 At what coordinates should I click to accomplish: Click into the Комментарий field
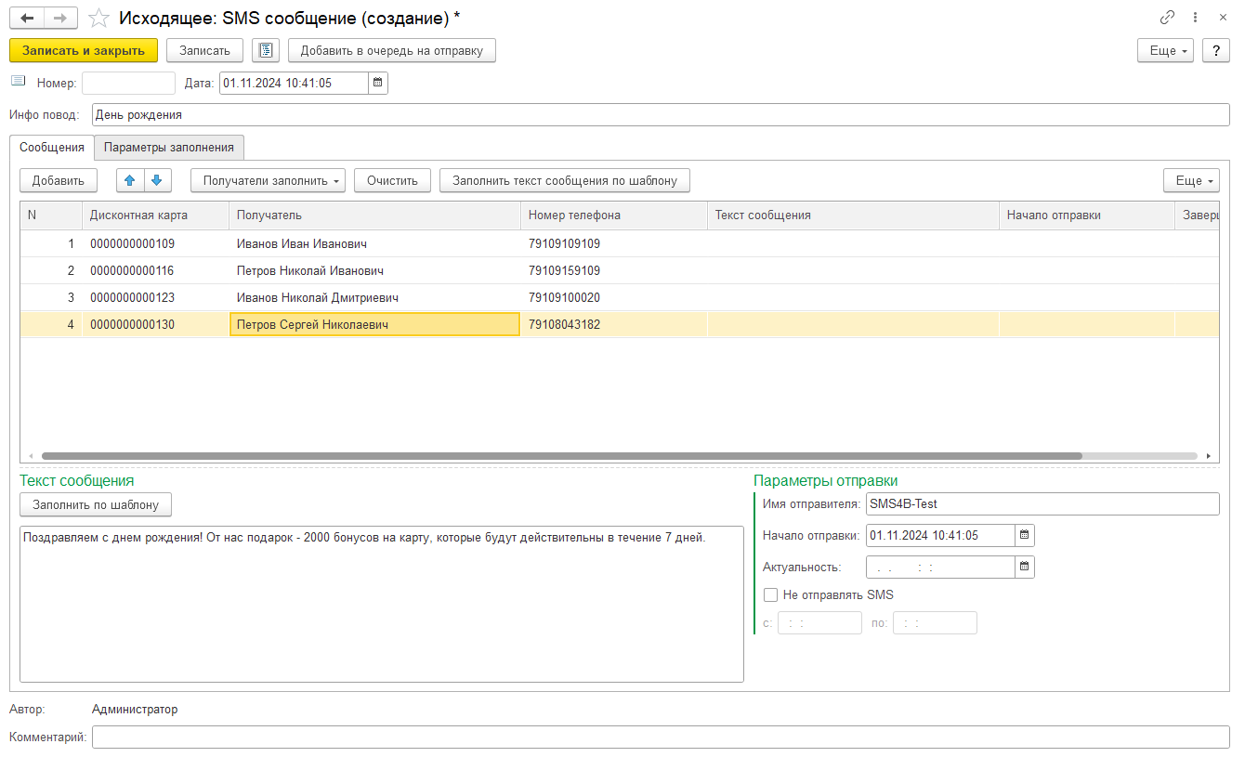(x=661, y=737)
